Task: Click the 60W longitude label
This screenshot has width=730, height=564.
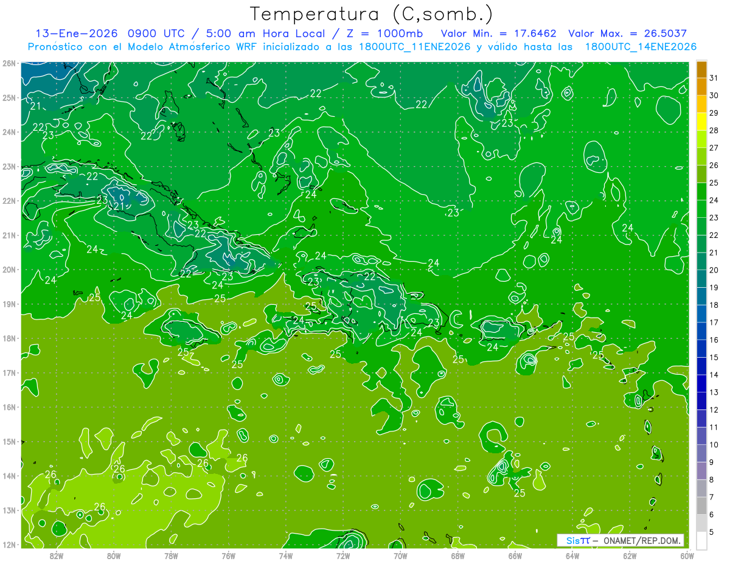Action: (x=687, y=555)
